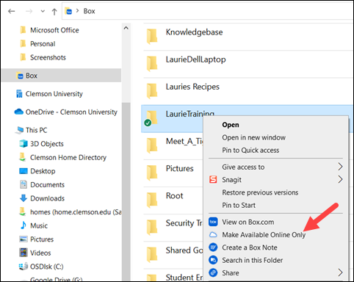Screen dimensions: 354x282
Task: Click the LaurieDellLaptop folder icon
Action: [x=152, y=63]
